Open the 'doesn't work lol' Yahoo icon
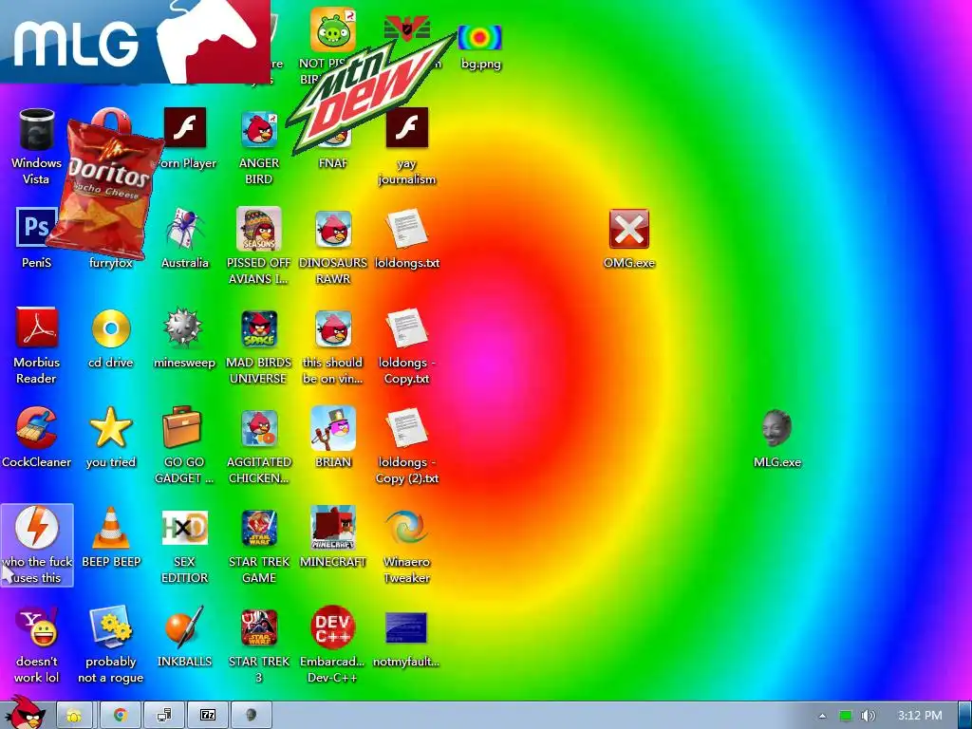The width and height of the screenshot is (972, 729). coord(37,626)
